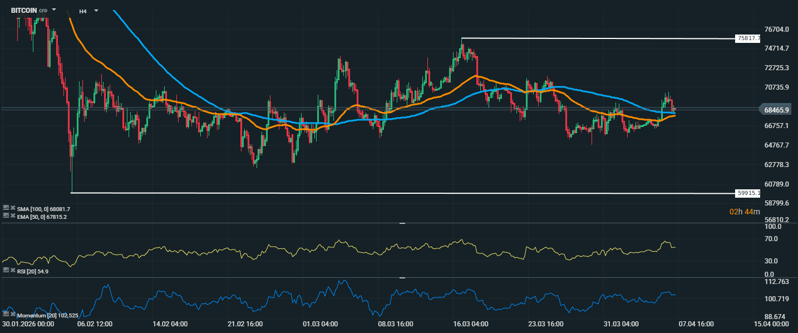Click the H4 timeframe label
This screenshot has height=333, width=798.
point(83,11)
